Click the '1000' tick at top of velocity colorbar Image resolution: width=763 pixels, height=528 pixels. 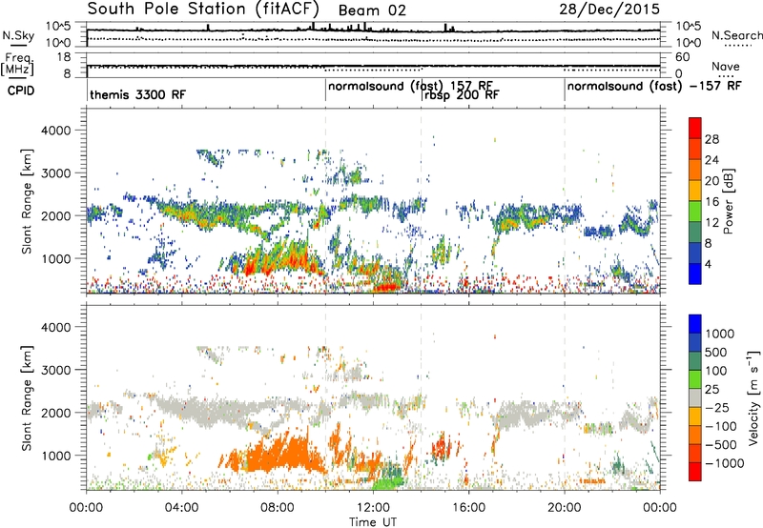click(x=720, y=334)
